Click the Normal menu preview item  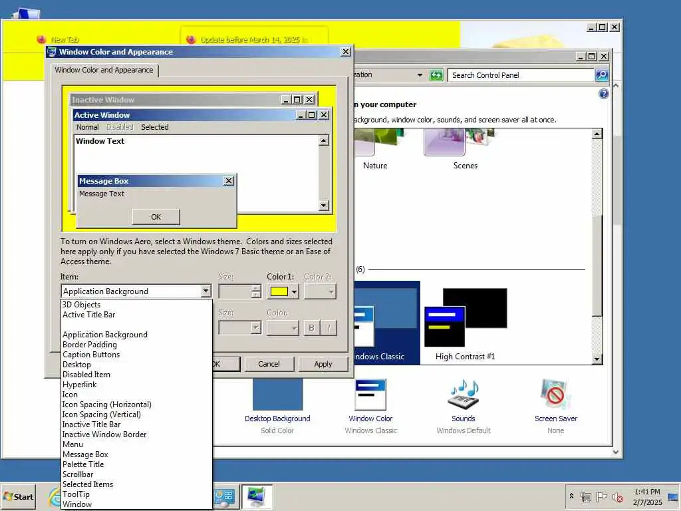click(87, 127)
